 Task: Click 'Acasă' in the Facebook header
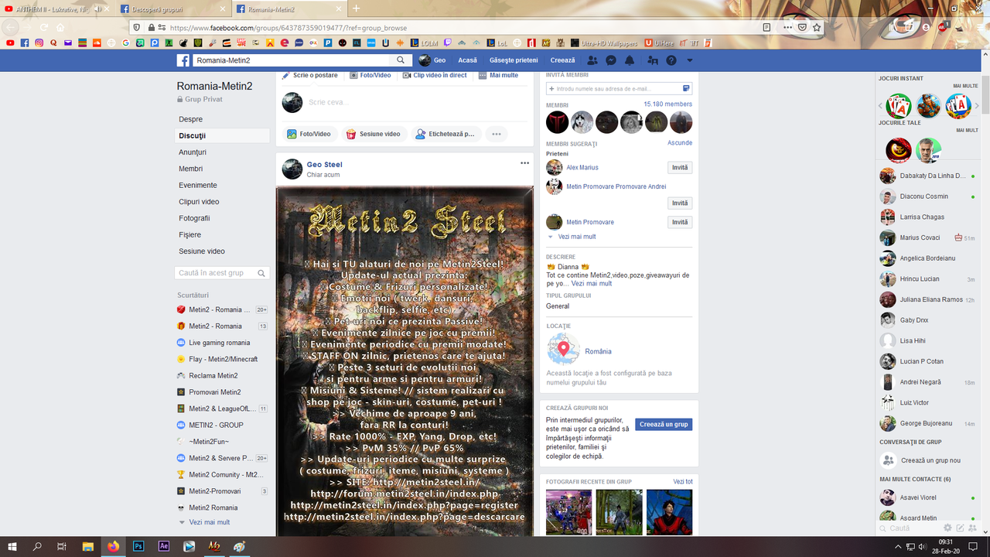coord(467,60)
